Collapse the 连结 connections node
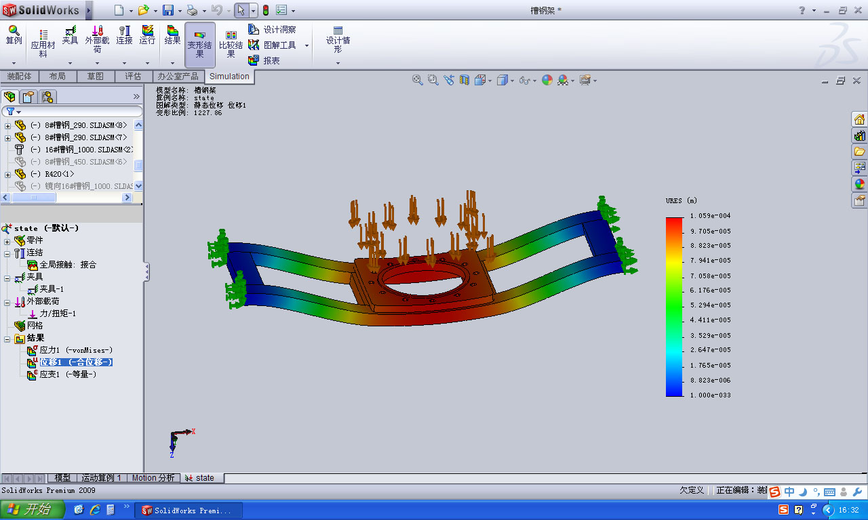Screen dimensions: 868x520 pos(8,253)
